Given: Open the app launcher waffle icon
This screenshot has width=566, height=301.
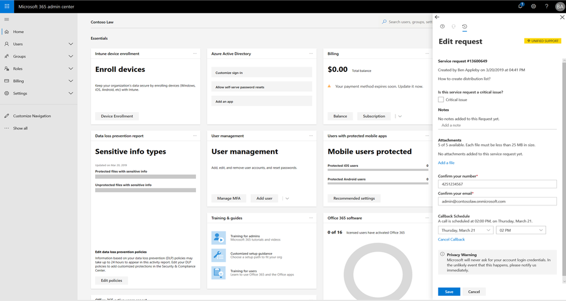Looking at the screenshot, I should (x=7, y=6).
